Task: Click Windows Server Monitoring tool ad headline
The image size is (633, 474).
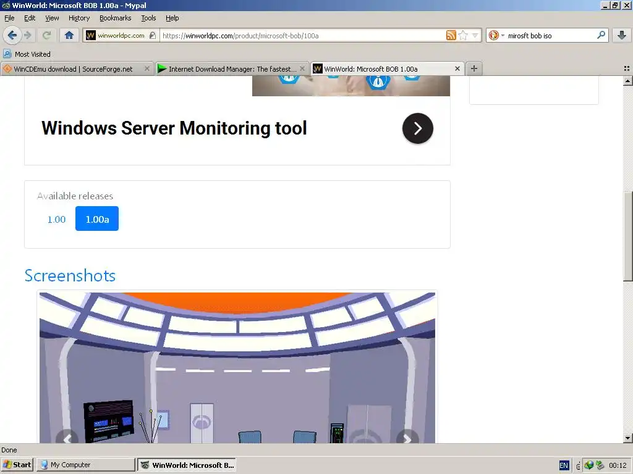Action: pos(174,128)
